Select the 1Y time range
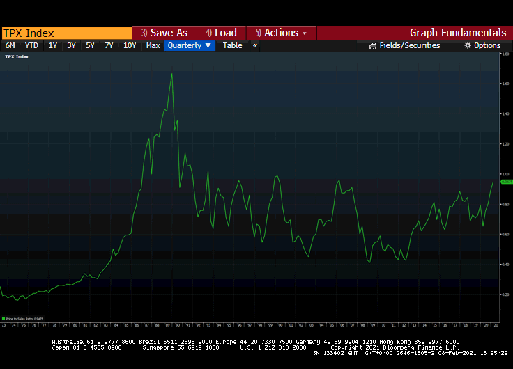This screenshot has width=513, height=369. point(53,45)
